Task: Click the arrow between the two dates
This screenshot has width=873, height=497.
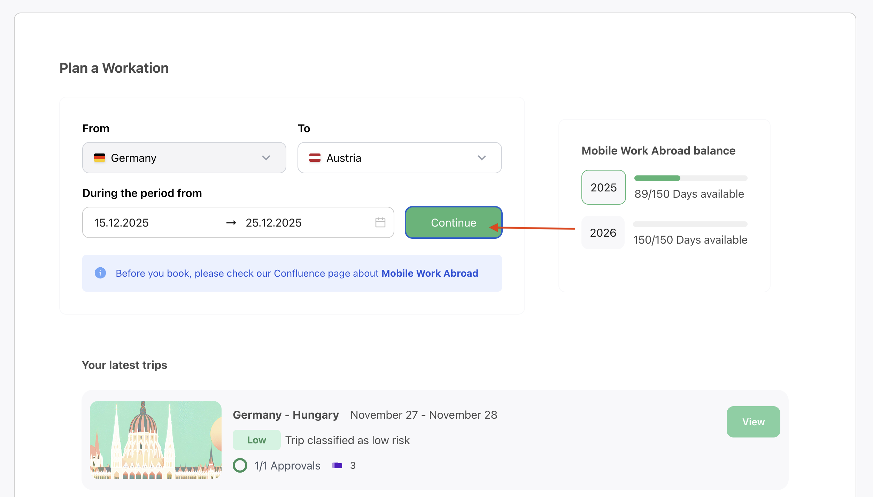Action: 231,223
